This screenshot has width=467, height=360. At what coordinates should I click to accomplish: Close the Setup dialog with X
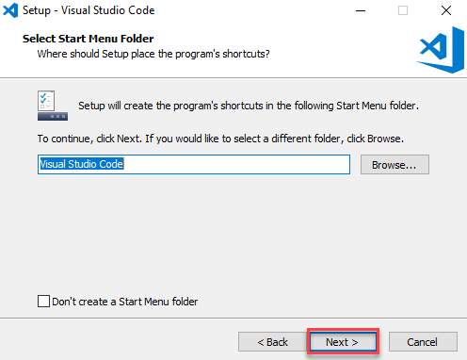446,10
